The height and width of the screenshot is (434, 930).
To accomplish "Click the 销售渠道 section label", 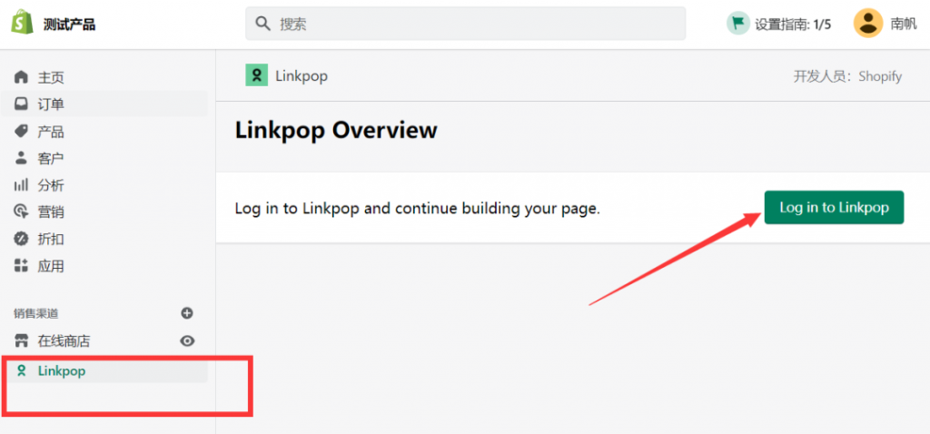I will click(36, 313).
